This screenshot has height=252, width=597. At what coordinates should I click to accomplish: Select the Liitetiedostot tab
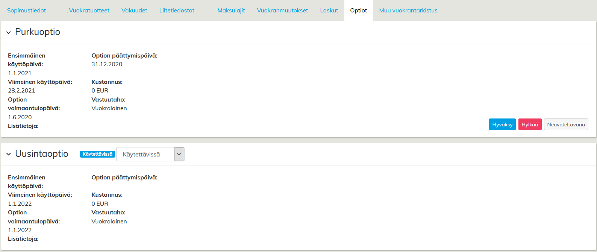[177, 11]
